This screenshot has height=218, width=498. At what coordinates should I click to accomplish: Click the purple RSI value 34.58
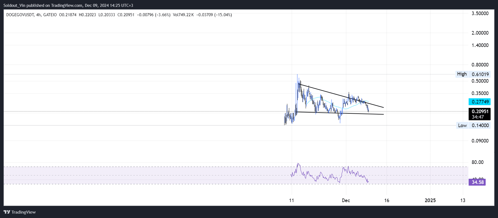click(x=477, y=182)
